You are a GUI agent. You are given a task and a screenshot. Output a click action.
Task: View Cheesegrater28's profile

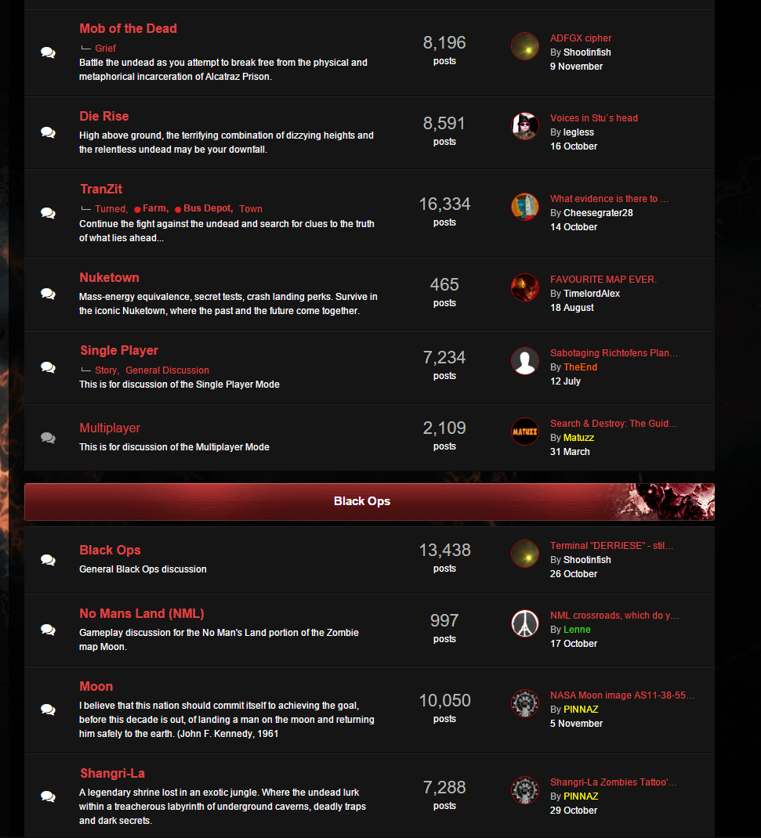(x=598, y=213)
